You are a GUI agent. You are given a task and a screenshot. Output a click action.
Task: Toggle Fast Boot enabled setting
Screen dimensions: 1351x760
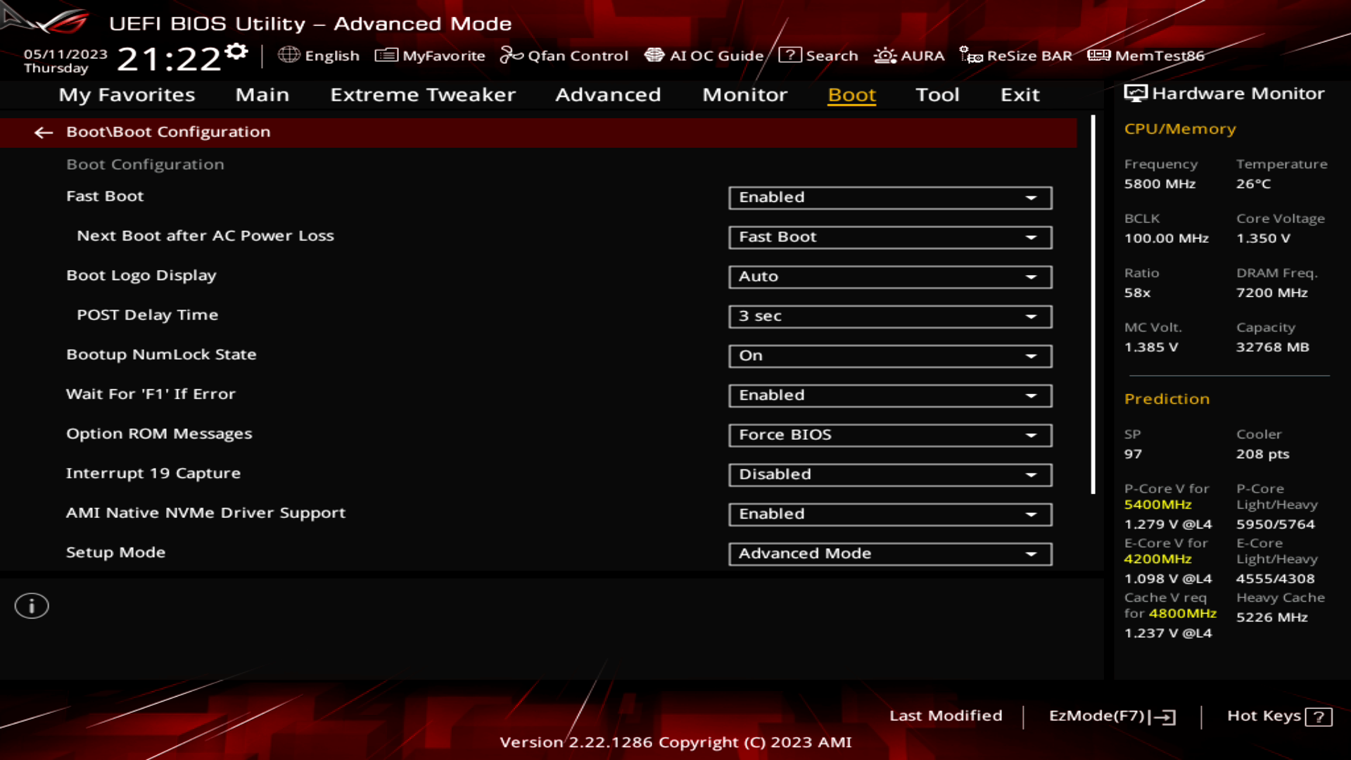point(889,197)
